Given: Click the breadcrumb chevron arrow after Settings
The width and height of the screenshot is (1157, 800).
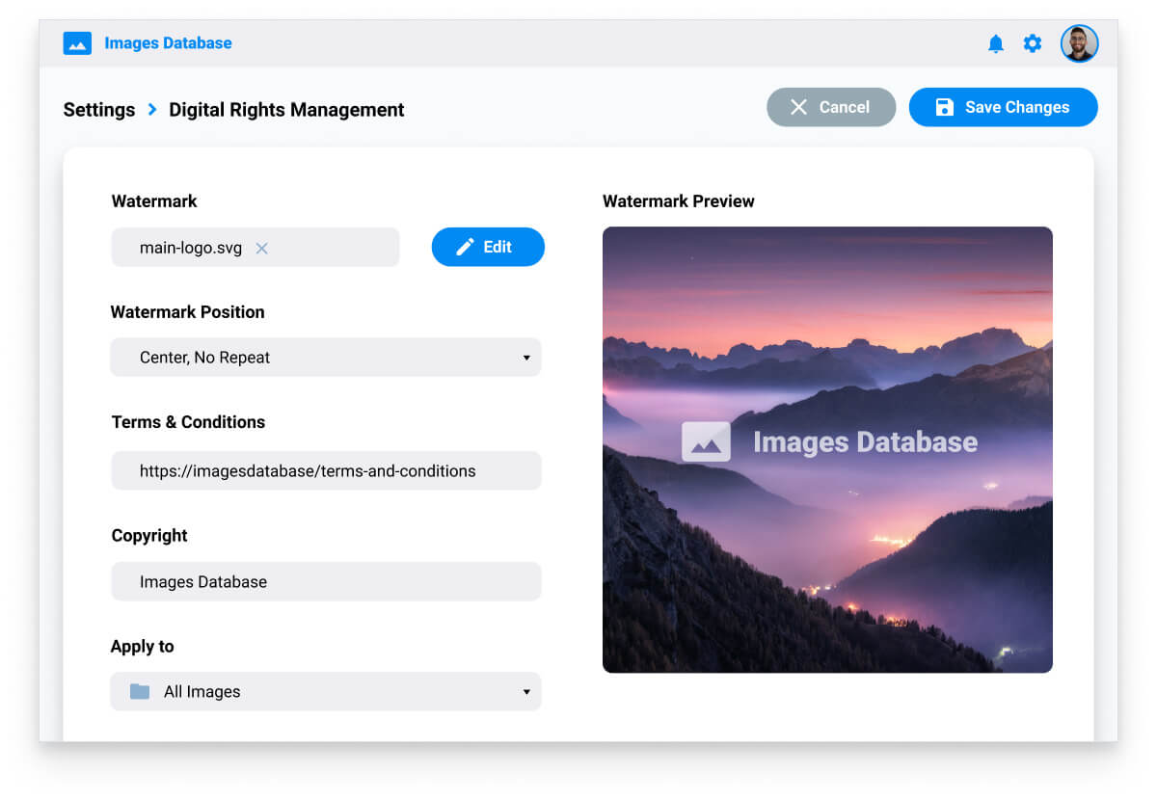Looking at the screenshot, I should (x=152, y=110).
